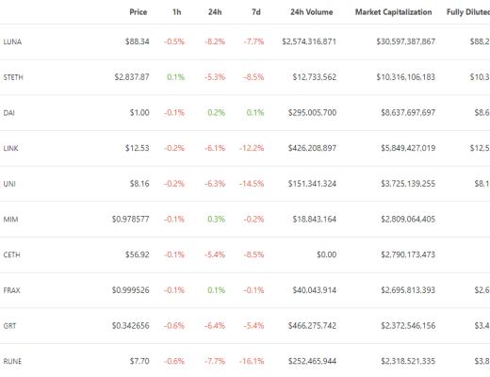Screen dimensions: 490x377
Task: Select the LINK price $12.53
Action: (138, 148)
